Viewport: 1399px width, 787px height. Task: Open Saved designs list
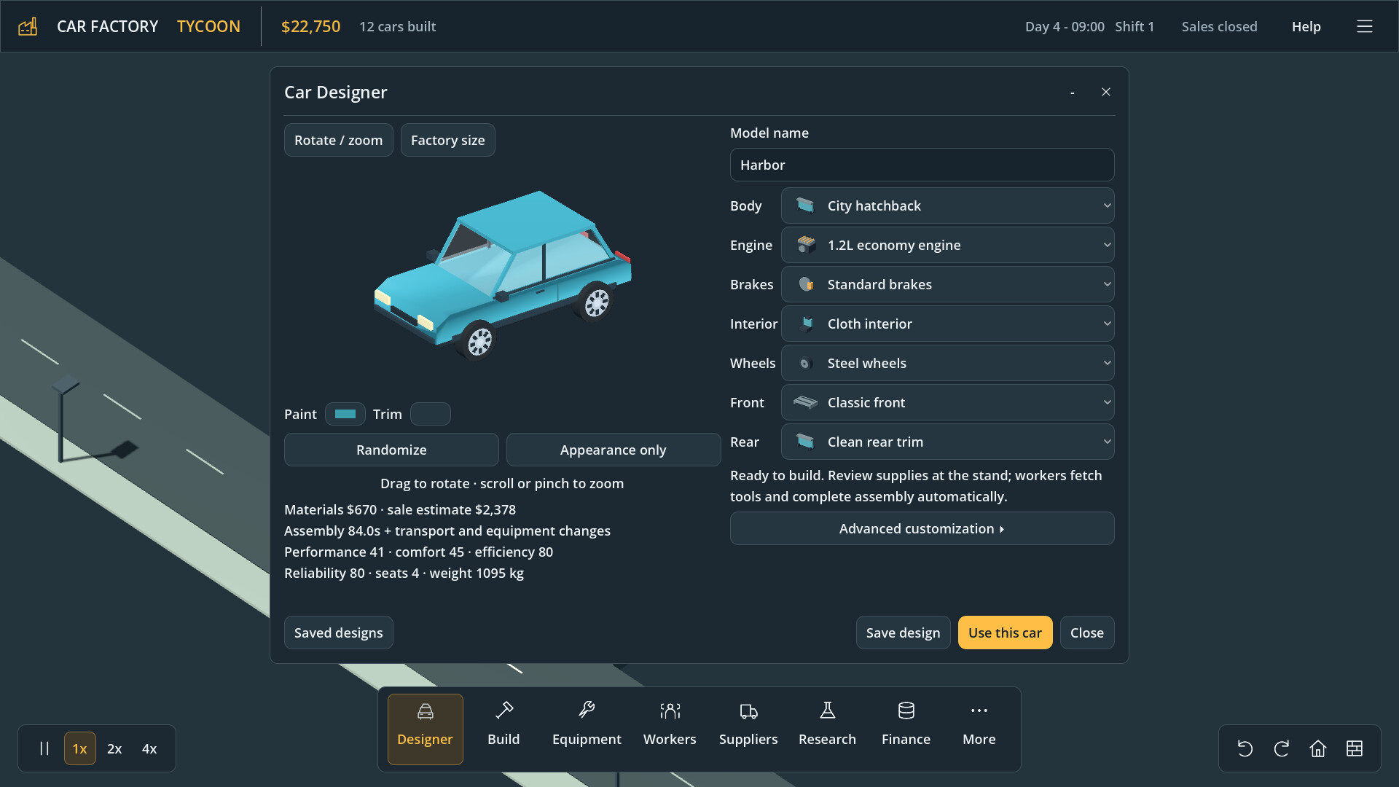[338, 633]
